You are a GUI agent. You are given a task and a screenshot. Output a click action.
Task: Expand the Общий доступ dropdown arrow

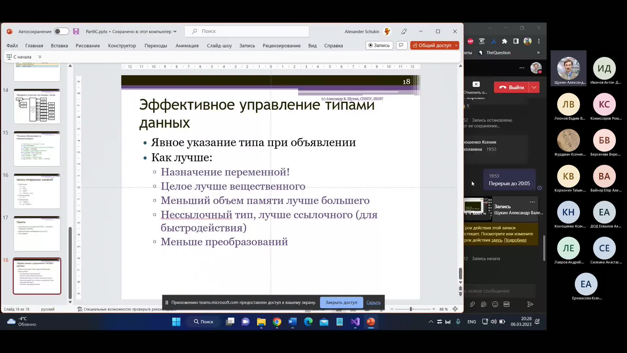click(456, 45)
